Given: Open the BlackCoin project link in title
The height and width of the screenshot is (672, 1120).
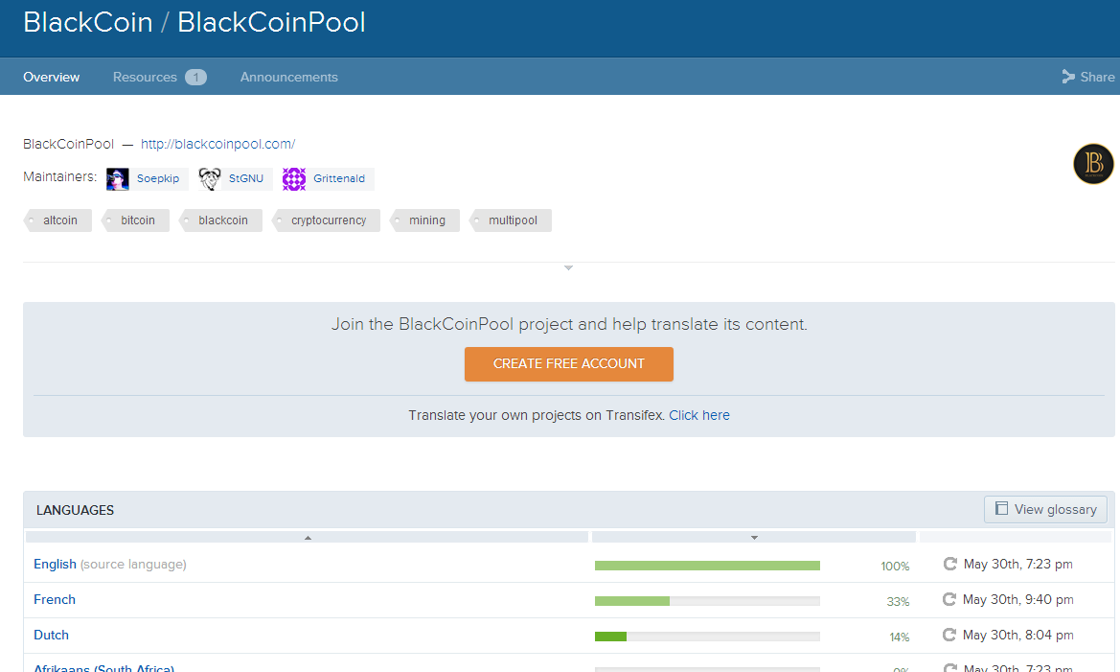Looking at the screenshot, I should [x=88, y=22].
